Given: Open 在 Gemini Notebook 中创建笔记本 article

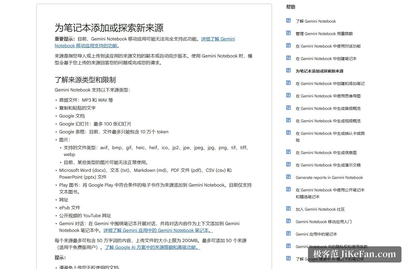Looking at the screenshot, I should 326,59.
